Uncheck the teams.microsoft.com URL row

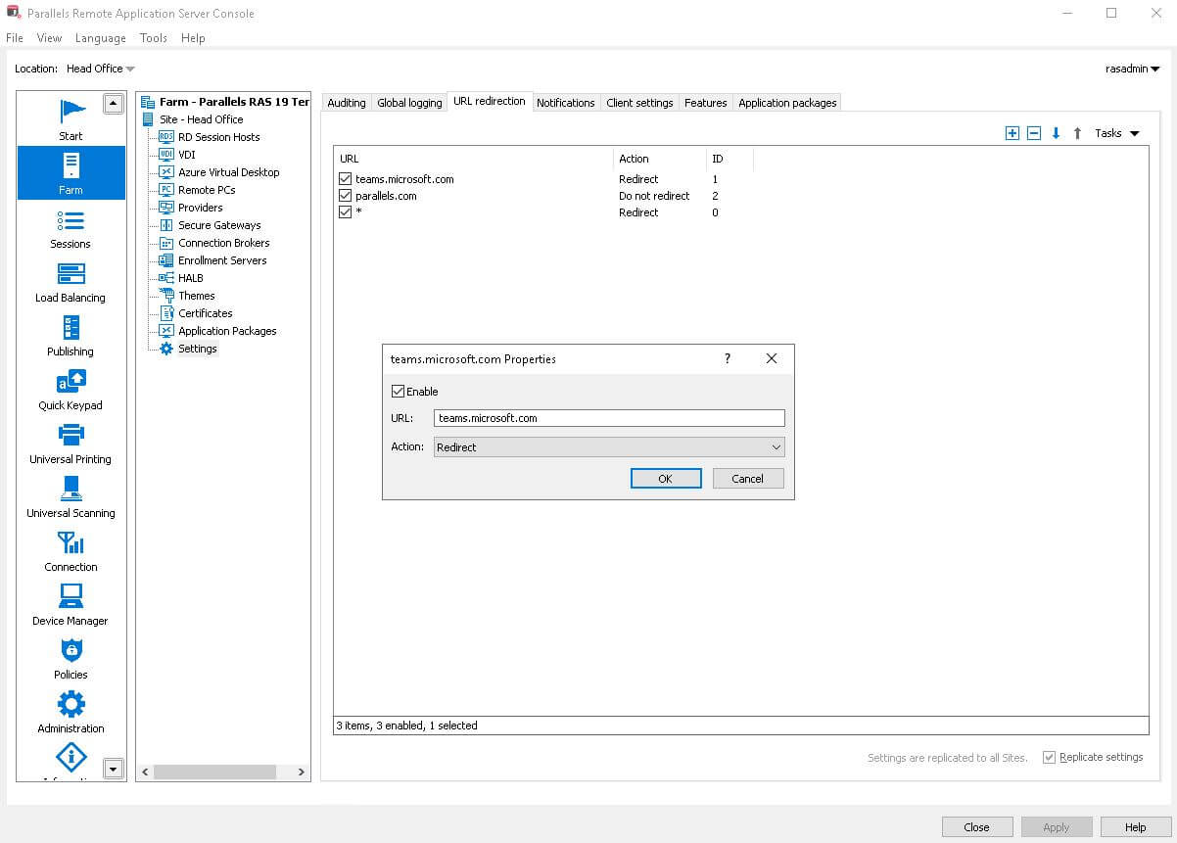(x=345, y=179)
